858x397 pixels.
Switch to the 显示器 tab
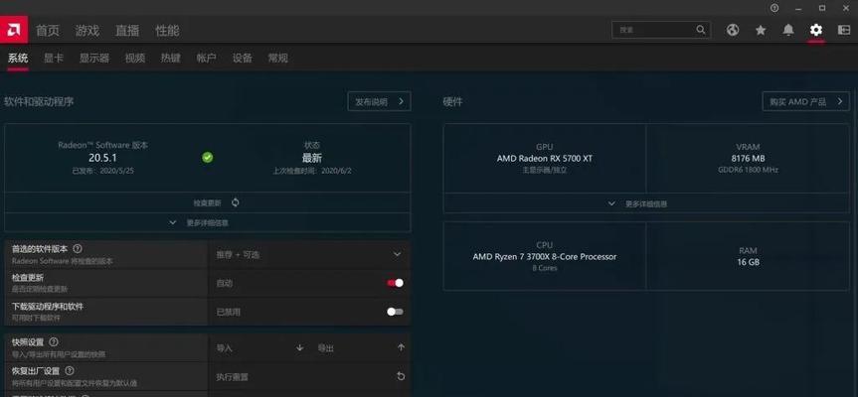94,58
